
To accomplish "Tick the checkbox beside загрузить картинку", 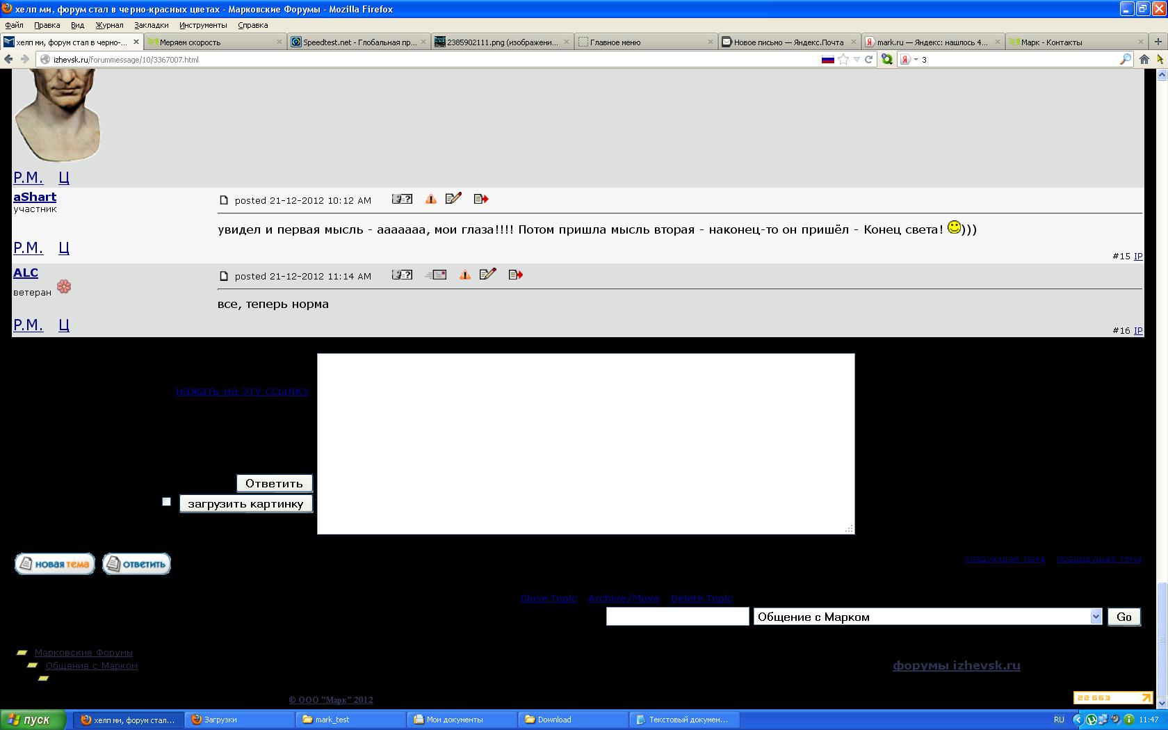I will point(166,502).
